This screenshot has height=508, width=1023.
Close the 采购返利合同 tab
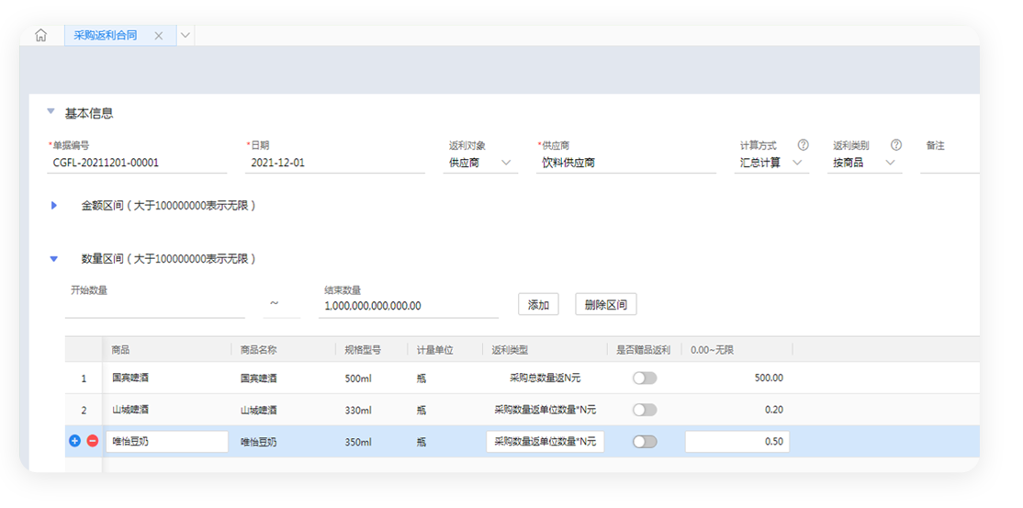159,36
